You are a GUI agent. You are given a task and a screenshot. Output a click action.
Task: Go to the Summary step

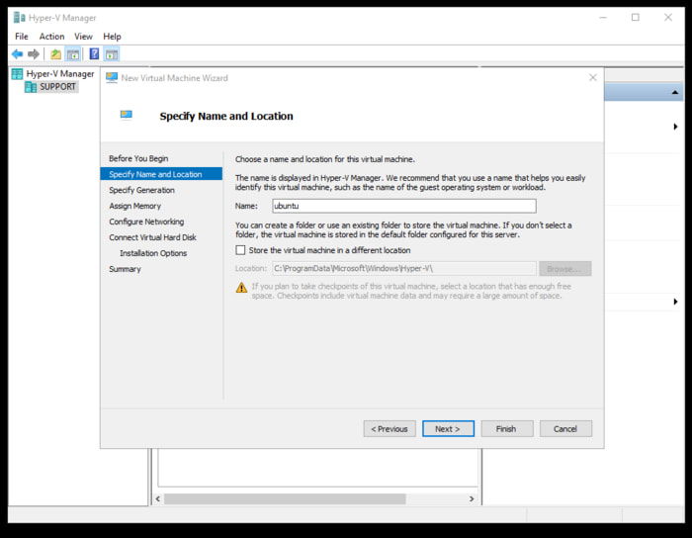[125, 269]
